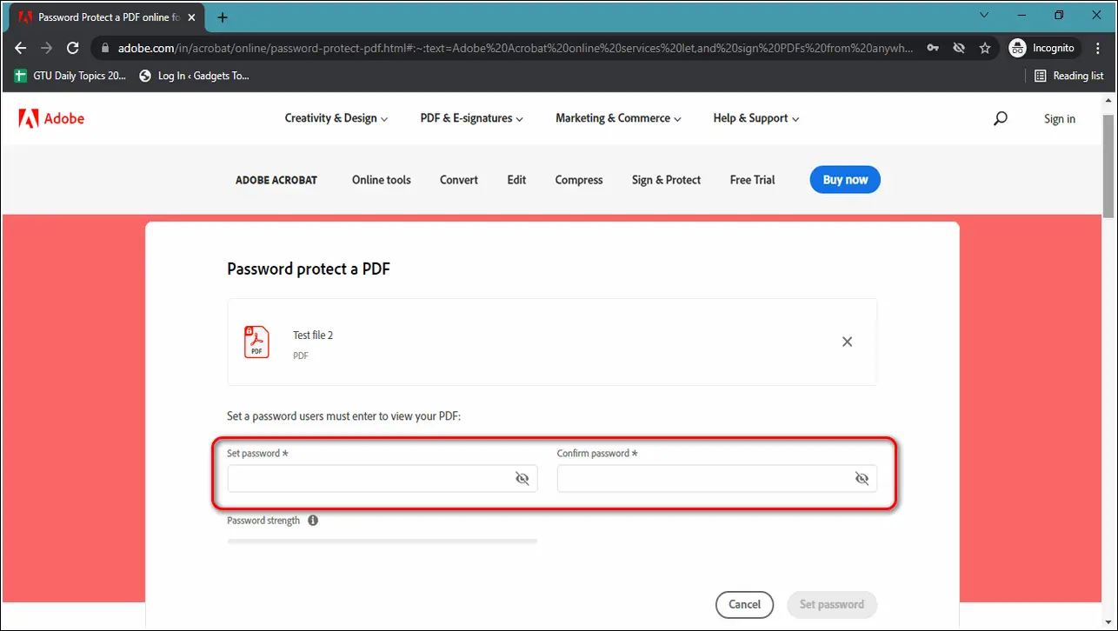Click the Adobe logo in the header
This screenshot has width=1118, height=631.
coord(51,118)
